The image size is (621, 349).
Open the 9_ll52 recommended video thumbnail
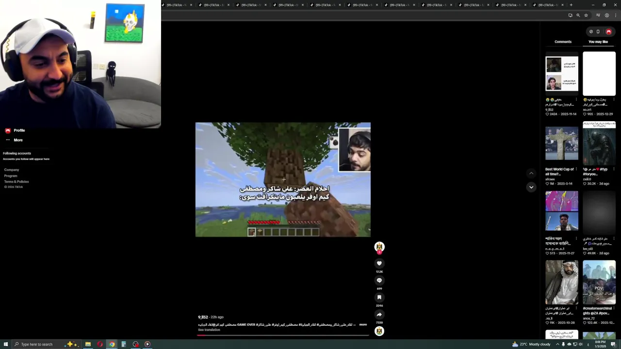[562, 74]
